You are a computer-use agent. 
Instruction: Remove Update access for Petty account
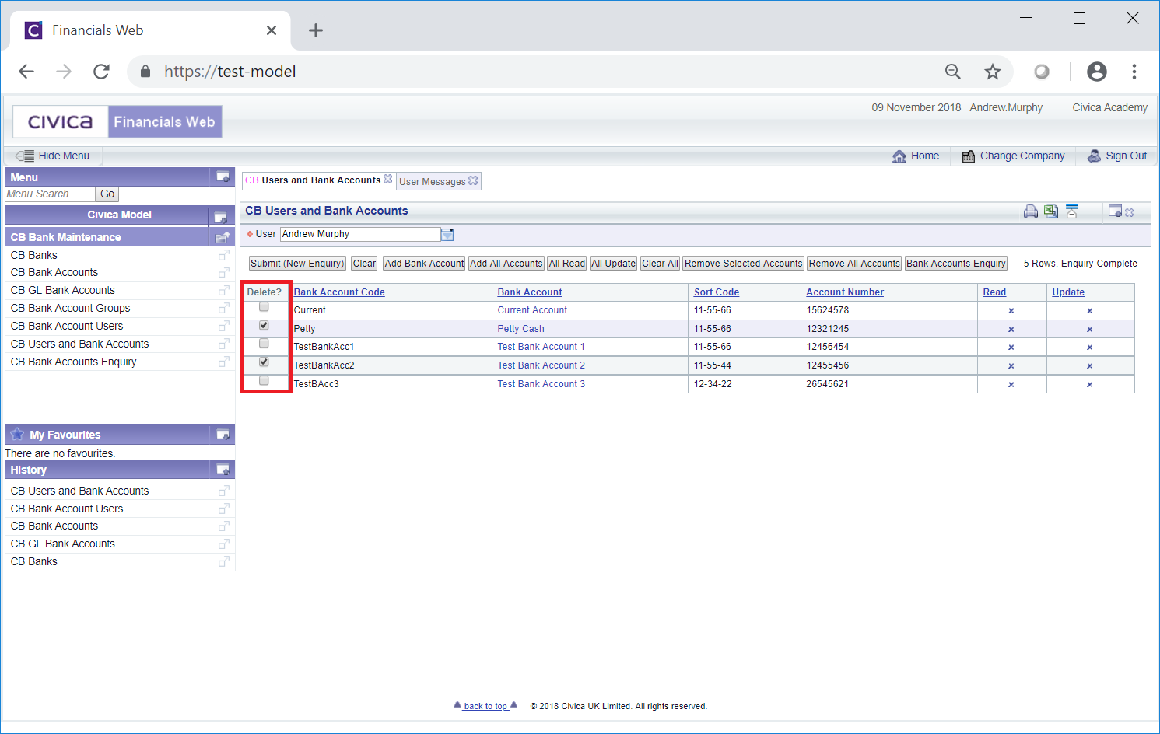1090,330
